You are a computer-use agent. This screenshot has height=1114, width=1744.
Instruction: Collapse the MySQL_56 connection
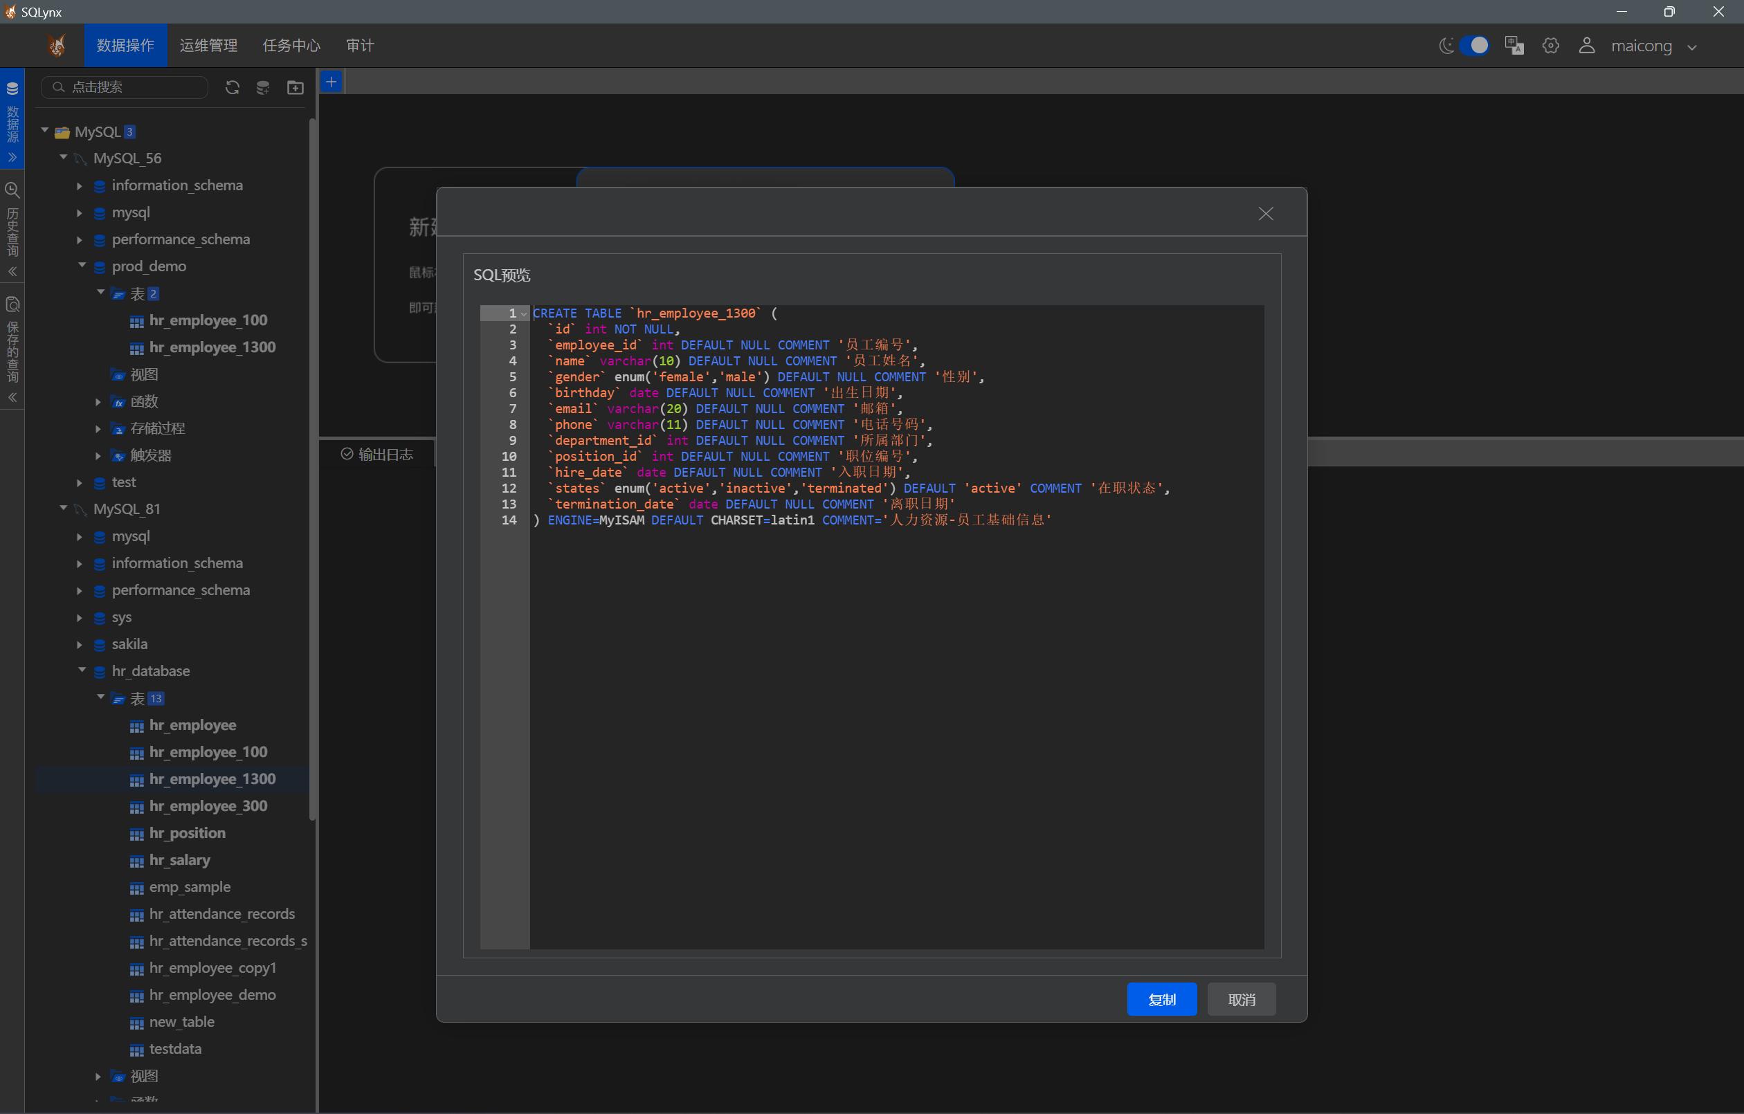point(64,157)
